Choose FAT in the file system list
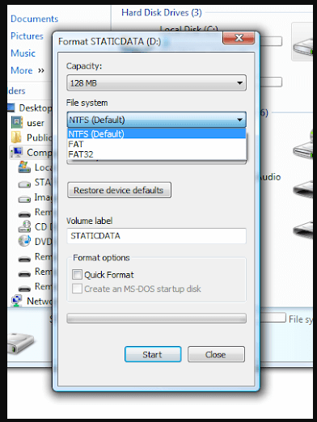 tap(156, 144)
